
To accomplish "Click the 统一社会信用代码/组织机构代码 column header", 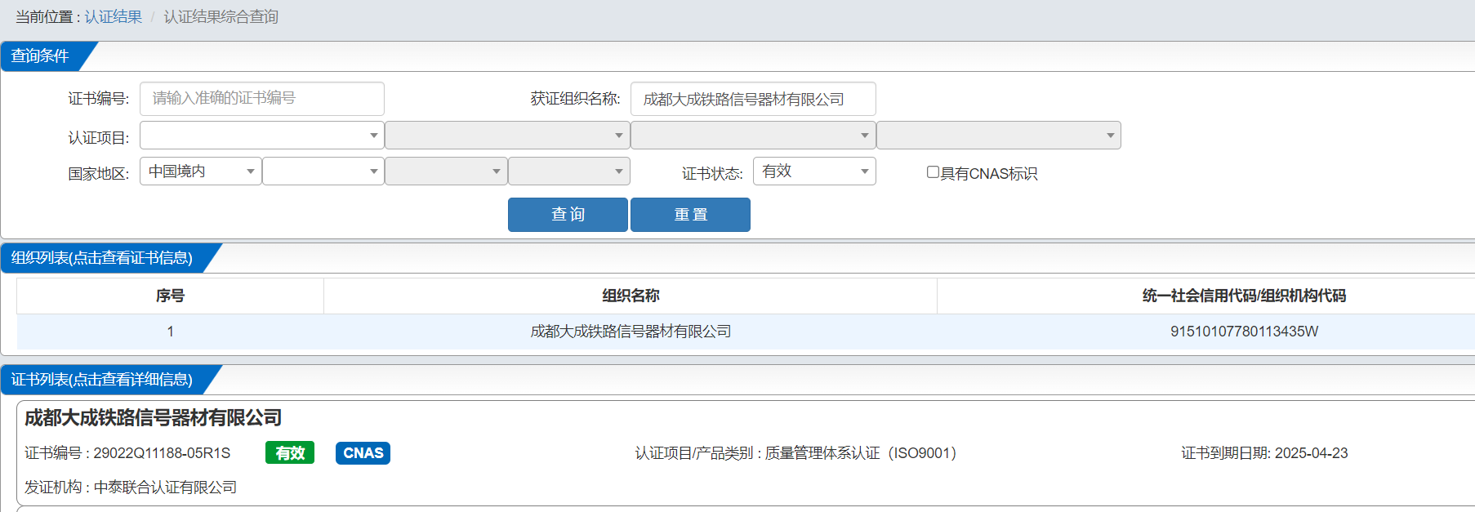I will [x=1244, y=296].
